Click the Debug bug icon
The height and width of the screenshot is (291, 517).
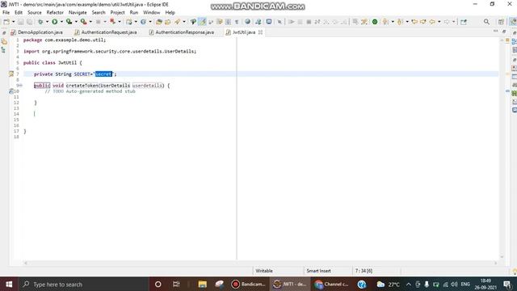pos(40,22)
